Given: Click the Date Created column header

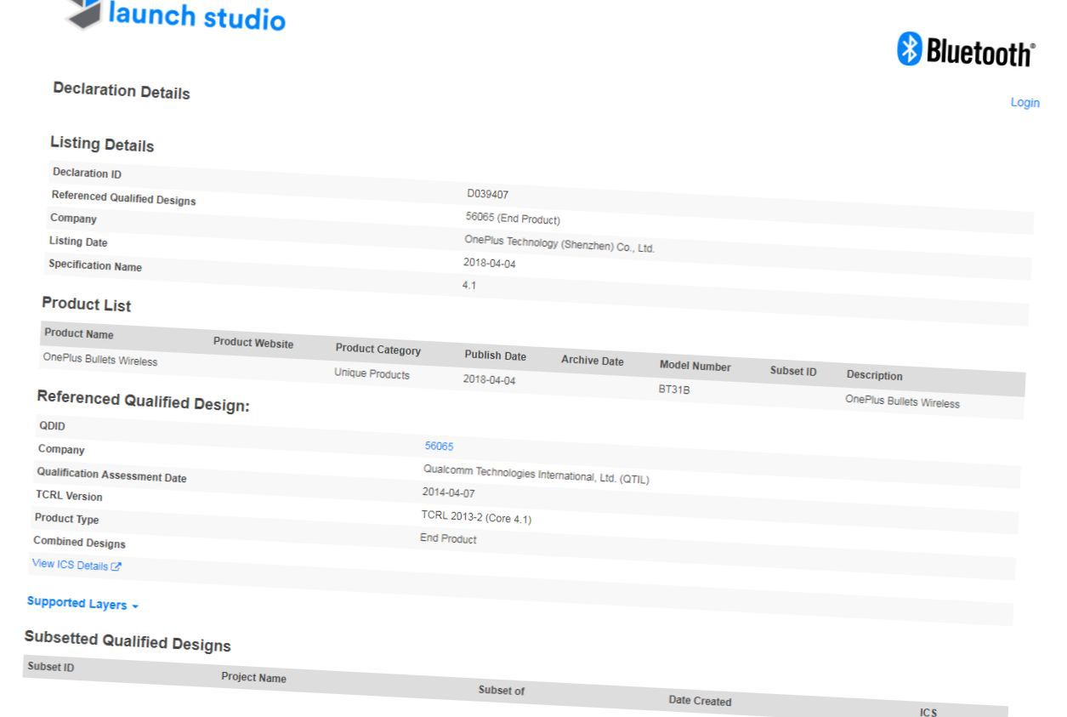Looking at the screenshot, I should click(700, 701).
